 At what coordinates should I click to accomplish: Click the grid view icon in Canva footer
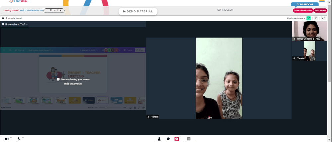click(x=135, y=108)
